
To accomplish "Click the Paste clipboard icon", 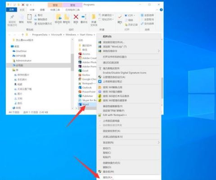I will (x=29, y=17).
